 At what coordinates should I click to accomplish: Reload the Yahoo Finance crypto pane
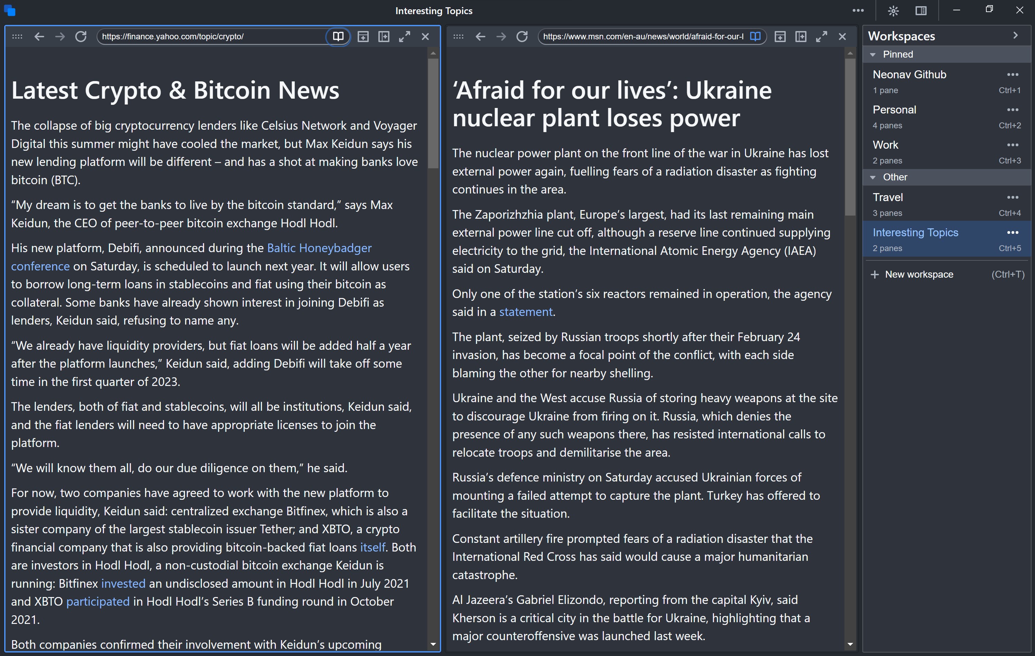pyautogui.click(x=81, y=37)
